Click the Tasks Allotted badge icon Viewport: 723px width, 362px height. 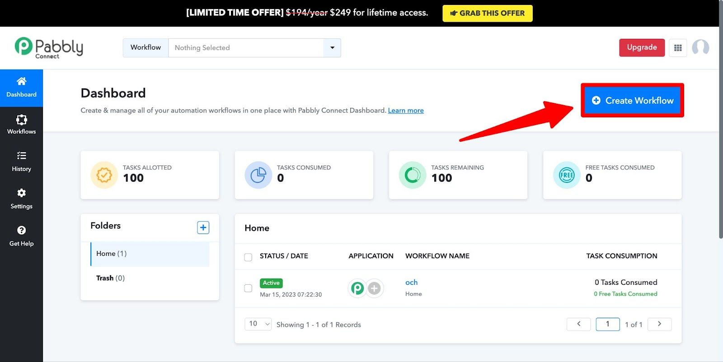tap(104, 175)
